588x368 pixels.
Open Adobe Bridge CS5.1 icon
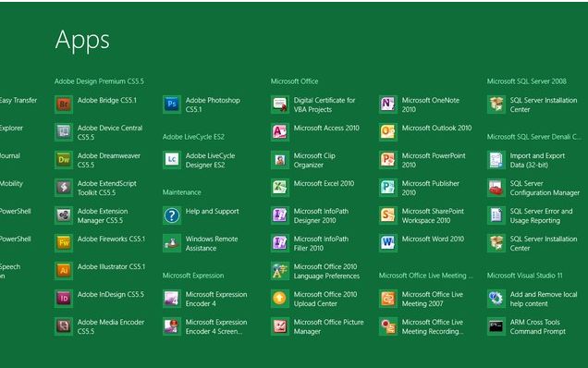[x=64, y=104]
